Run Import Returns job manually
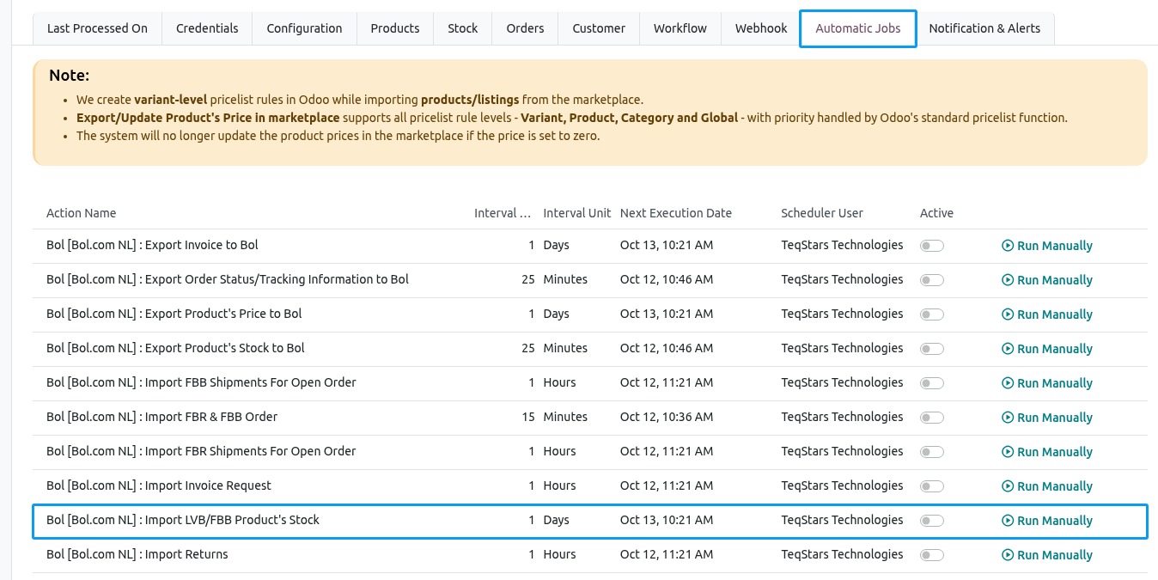The height and width of the screenshot is (580, 1158). 1047,555
